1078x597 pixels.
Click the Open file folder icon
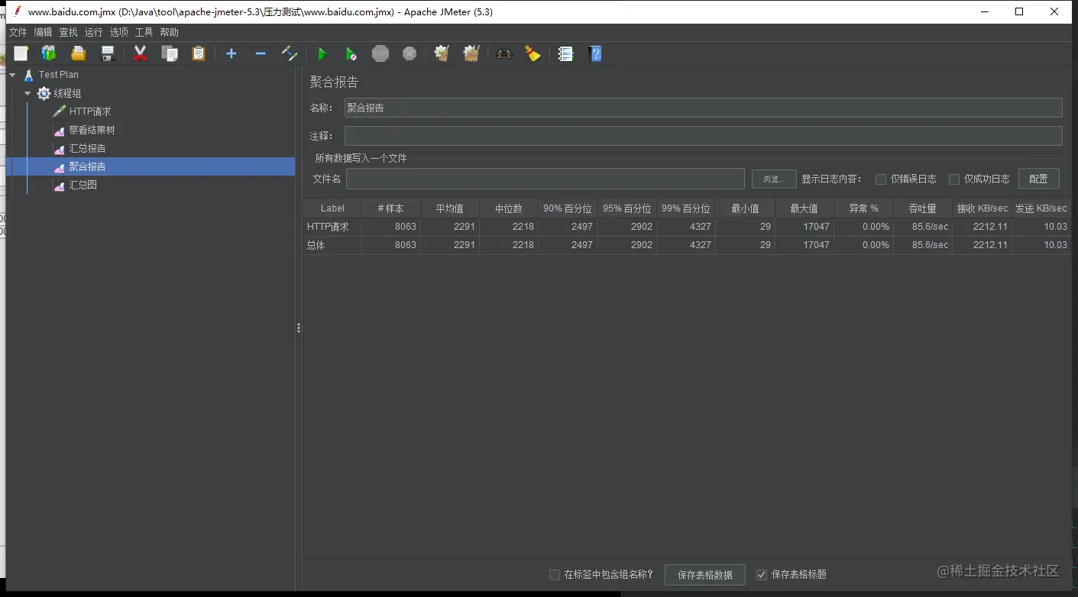point(78,53)
